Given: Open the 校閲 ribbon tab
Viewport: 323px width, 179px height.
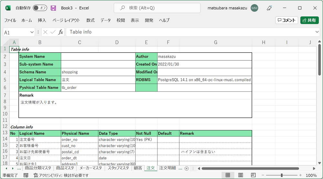Looking at the screenshot, I should point(121,20).
